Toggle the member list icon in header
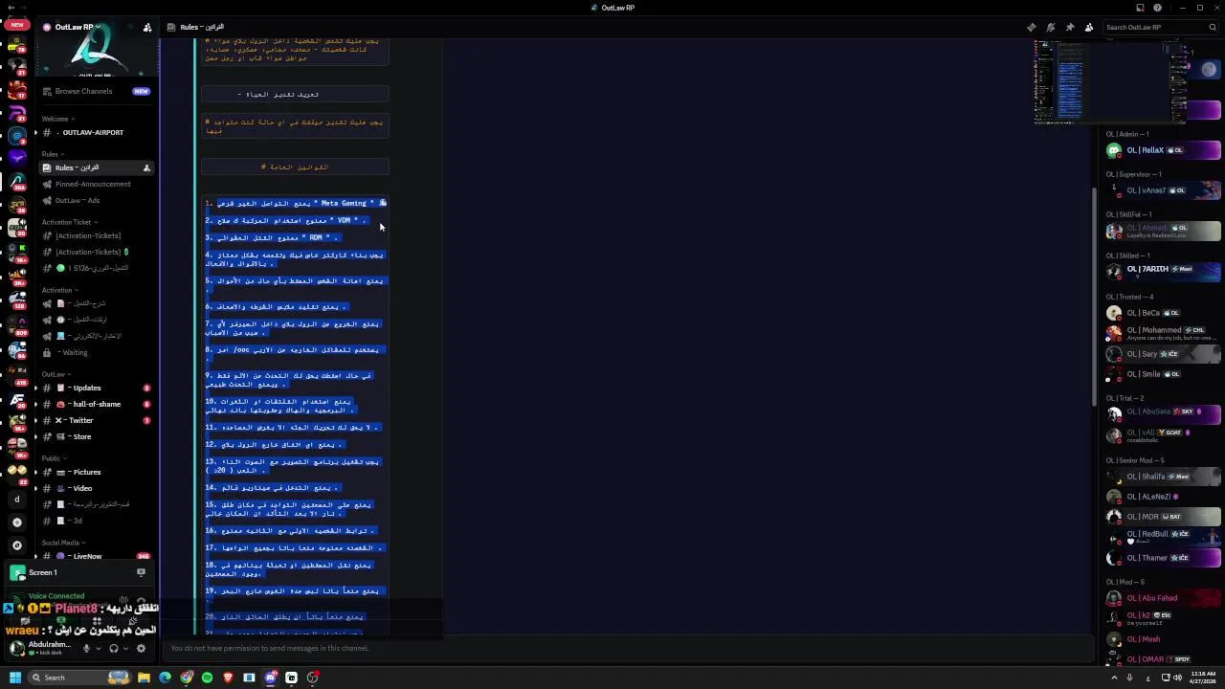 pos(1089,27)
